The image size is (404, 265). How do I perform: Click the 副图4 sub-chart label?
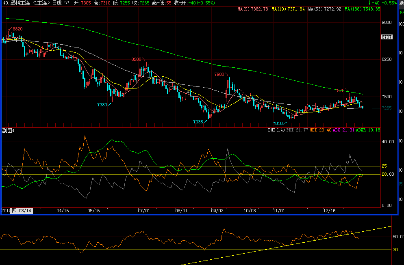[x=8, y=131]
